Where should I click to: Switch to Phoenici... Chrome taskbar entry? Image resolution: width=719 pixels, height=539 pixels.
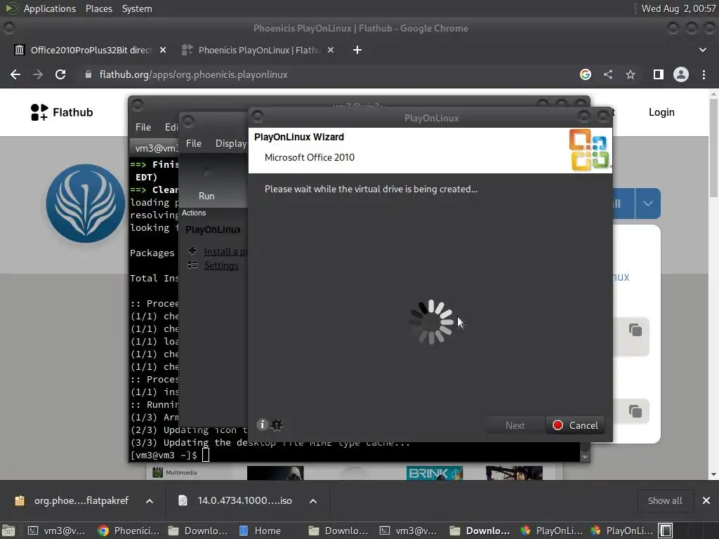[x=129, y=531]
